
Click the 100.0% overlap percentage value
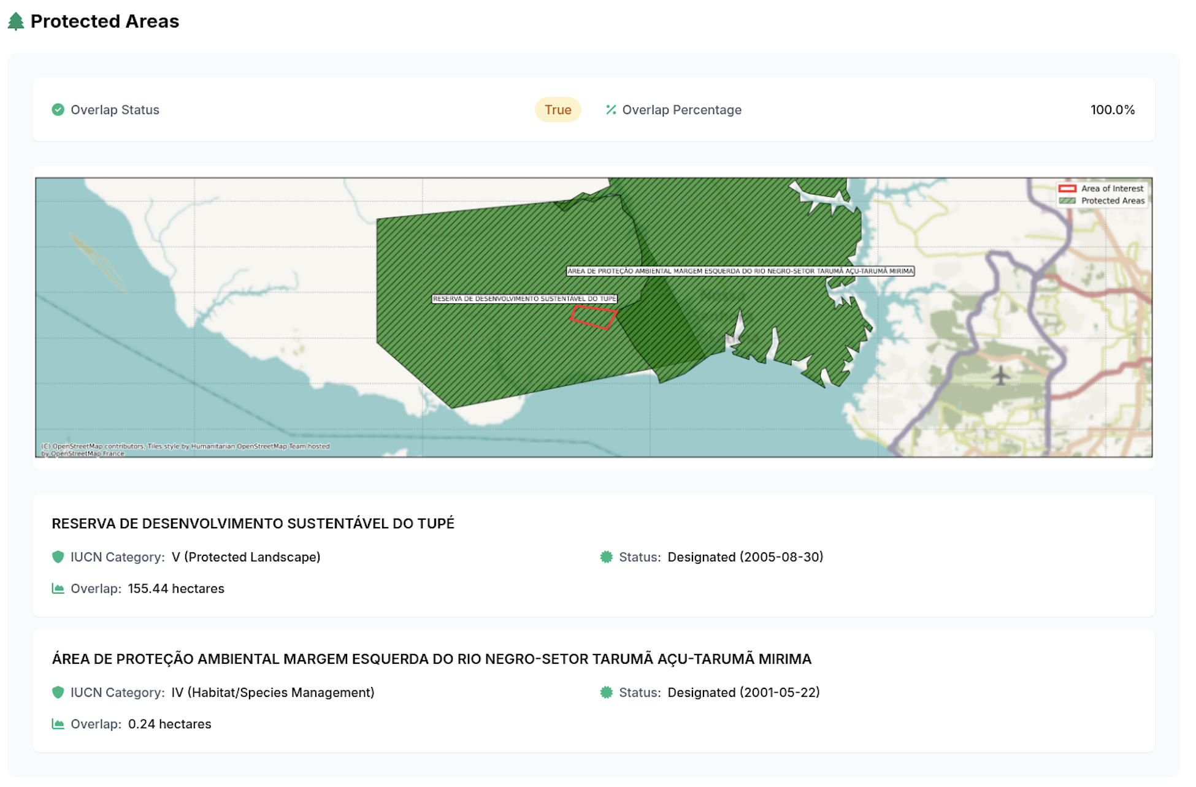tap(1113, 110)
